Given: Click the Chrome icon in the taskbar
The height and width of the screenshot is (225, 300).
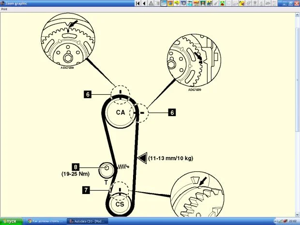Looking at the screenshot, I should (x=29, y=221).
